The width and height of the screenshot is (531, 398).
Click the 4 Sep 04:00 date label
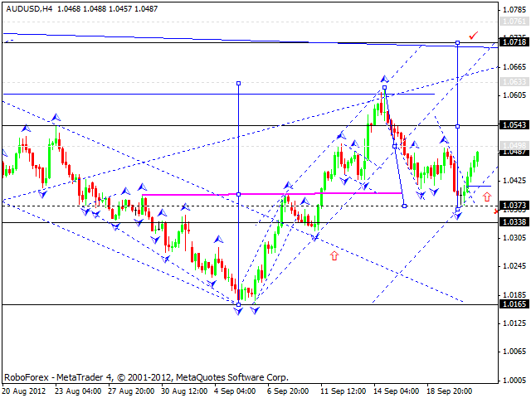(x=236, y=391)
